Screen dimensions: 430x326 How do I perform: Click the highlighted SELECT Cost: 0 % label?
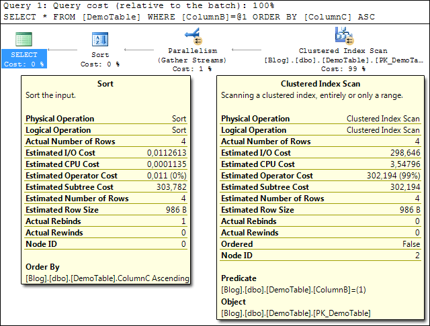coord(24,59)
